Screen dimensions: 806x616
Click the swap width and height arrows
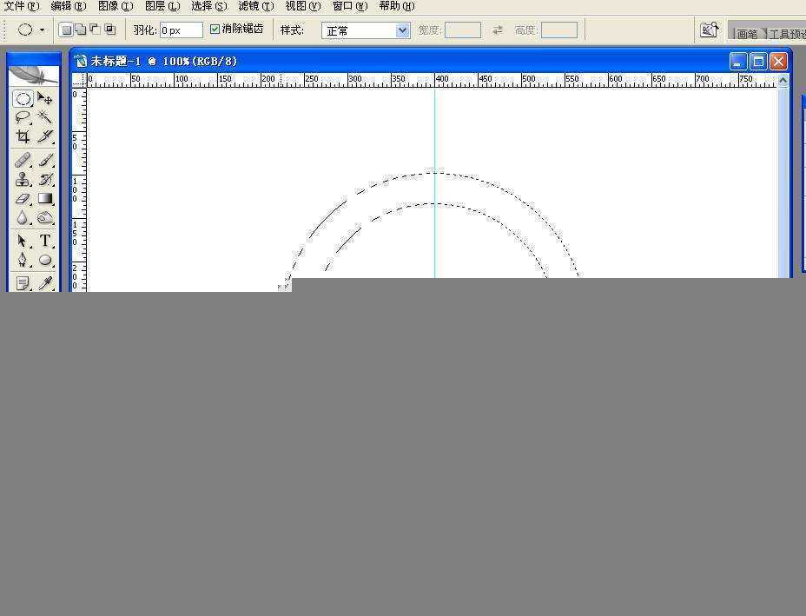coord(498,30)
